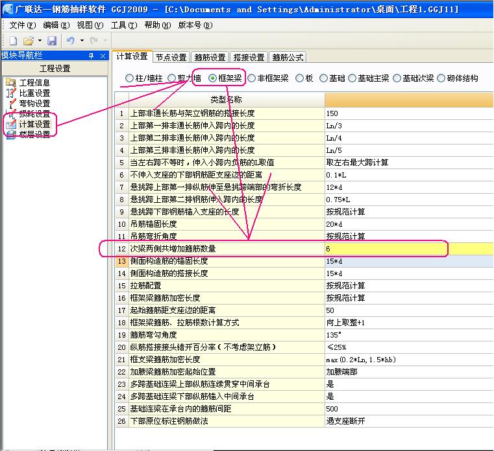This screenshot has height=451, width=494.
Task: Select the 基础 radio button
Action: coord(323,78)
